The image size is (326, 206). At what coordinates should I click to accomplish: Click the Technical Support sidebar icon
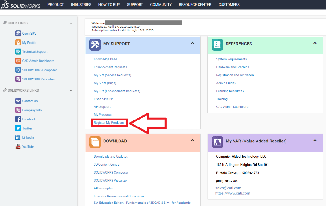pos(18,52)
